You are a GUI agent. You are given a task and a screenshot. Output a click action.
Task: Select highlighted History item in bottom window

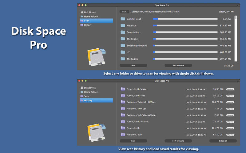point(96,100)
